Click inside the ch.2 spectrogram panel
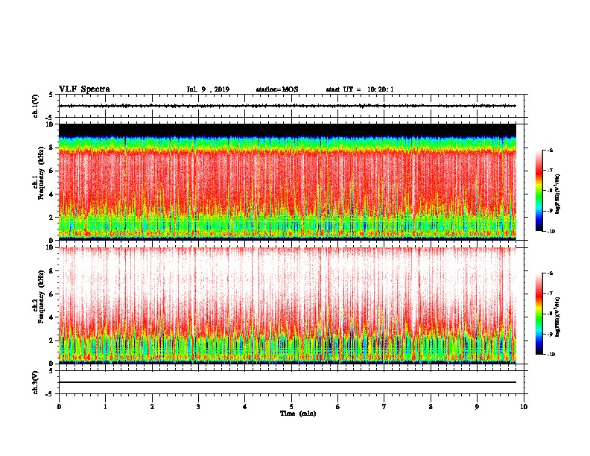Image resolution: width=590 pixels, height=456 pixels. 288,305
